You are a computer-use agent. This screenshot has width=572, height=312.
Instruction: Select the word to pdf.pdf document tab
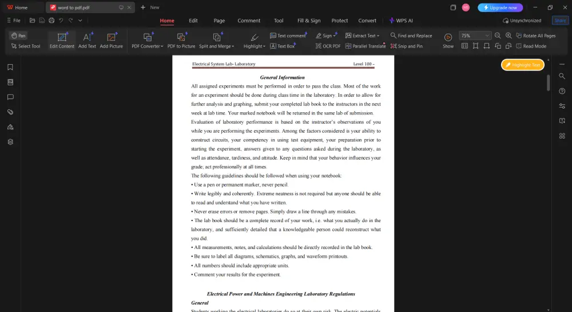point(90,7)
